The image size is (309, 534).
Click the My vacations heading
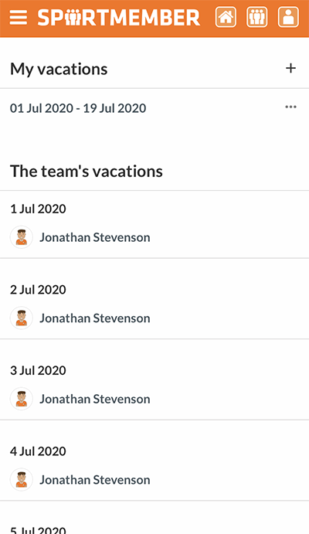point(59,69)
